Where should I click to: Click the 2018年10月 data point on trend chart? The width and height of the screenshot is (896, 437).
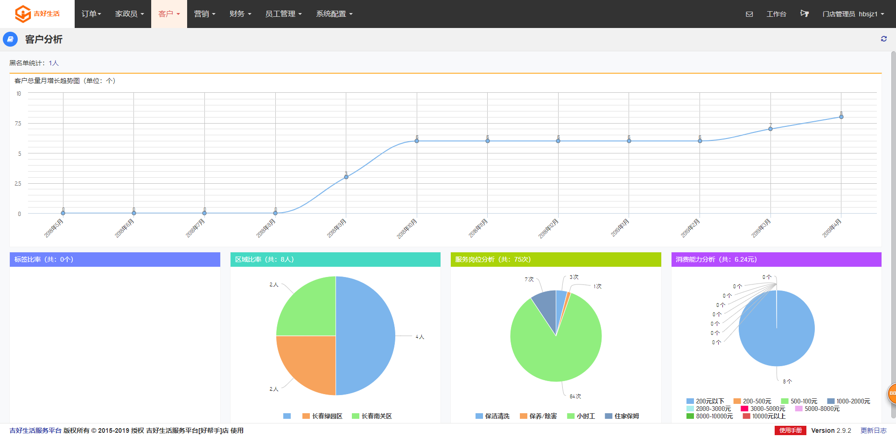[417, 141]
